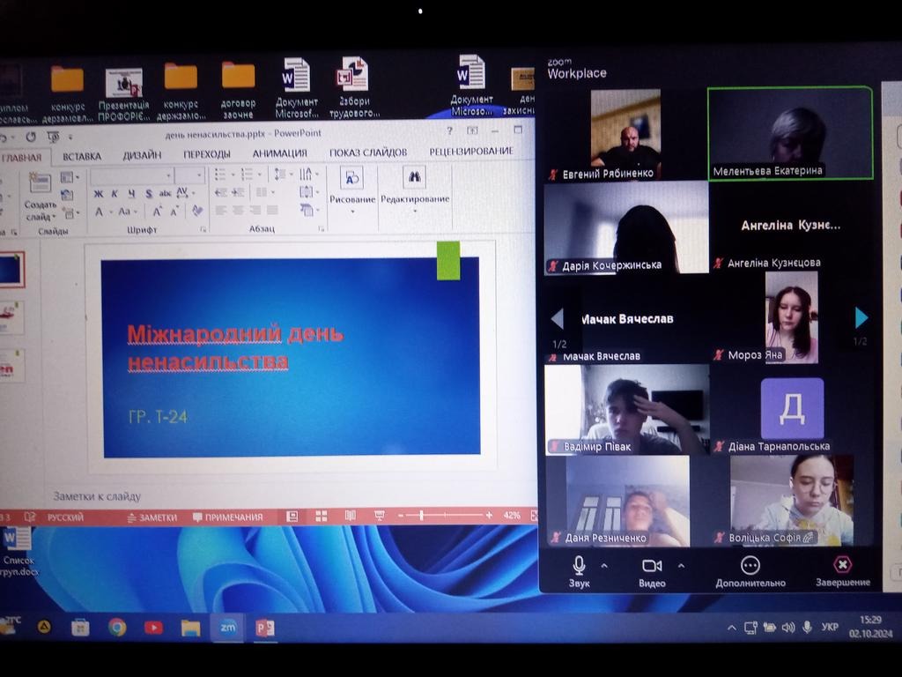
Task: Click zoom out minus on status bar
Action: tap(401, 516)
